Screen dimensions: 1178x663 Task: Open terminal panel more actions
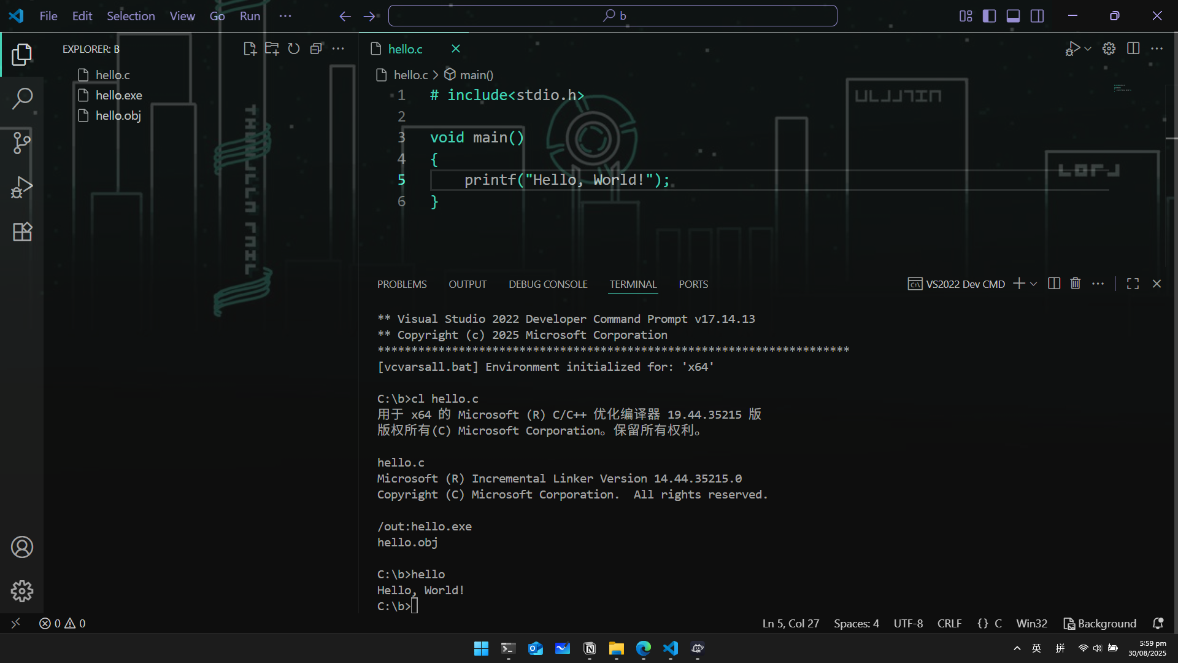(1098, 284)
